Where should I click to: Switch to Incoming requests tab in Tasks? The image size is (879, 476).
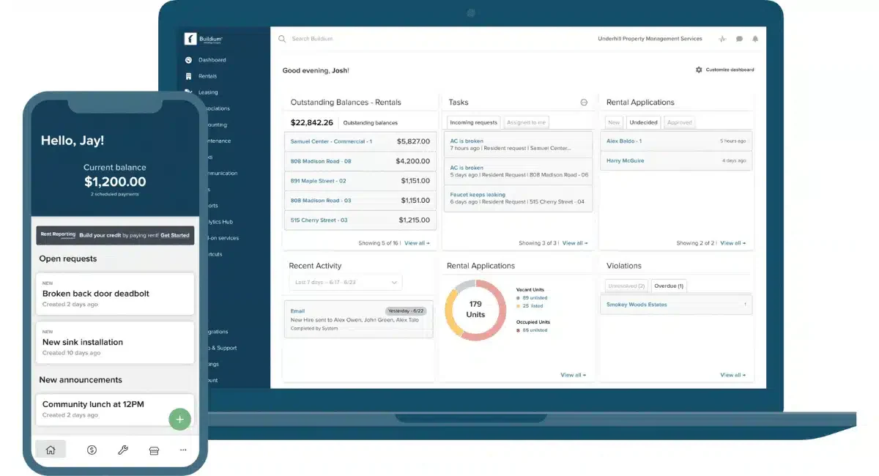pyautogui.click(x=474, y=122)
